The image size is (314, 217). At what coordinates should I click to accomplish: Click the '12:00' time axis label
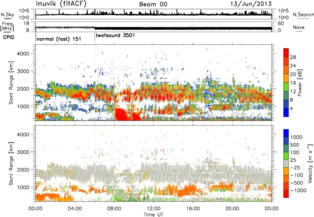click(x=153, y=209)
